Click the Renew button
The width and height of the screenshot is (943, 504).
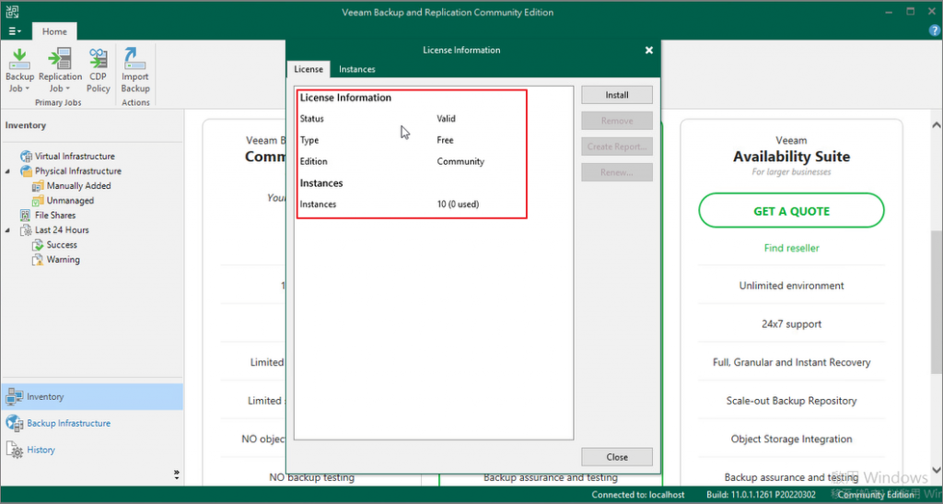coord(617,172)
